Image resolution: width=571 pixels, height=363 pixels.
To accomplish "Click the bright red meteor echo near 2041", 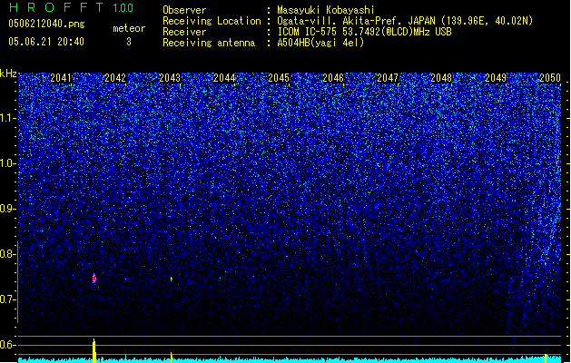I will point(94,279).
